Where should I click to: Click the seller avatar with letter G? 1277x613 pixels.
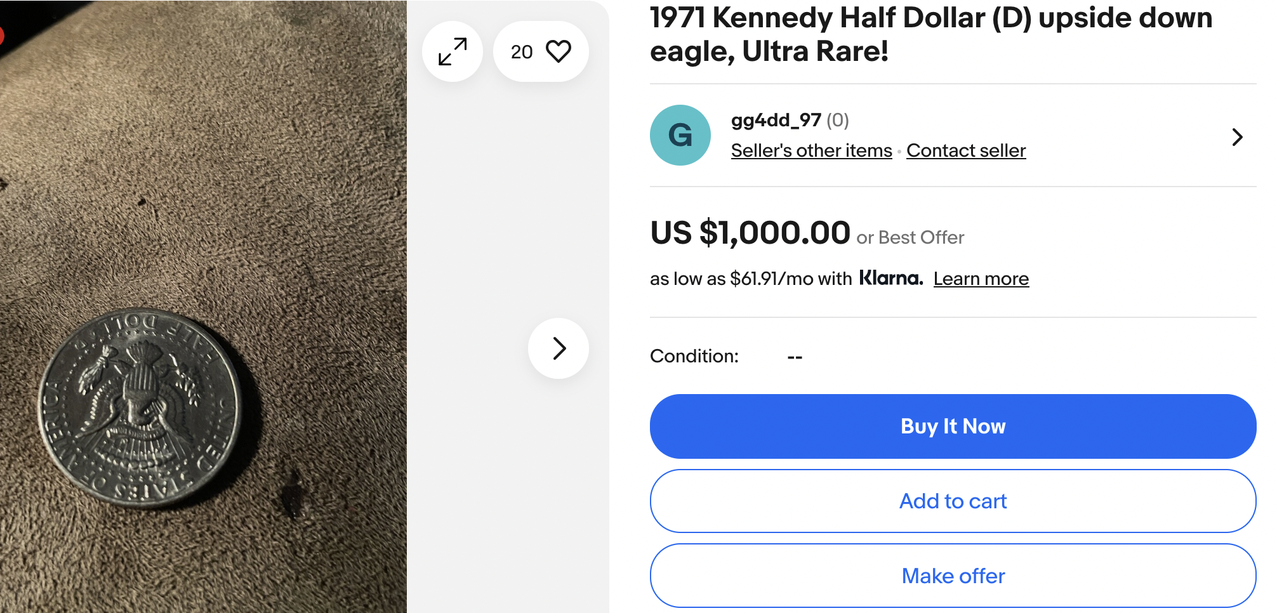click(680, 135)
